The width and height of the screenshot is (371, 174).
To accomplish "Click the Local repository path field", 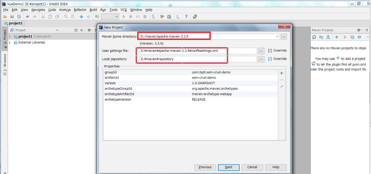I will coord(198,59).
